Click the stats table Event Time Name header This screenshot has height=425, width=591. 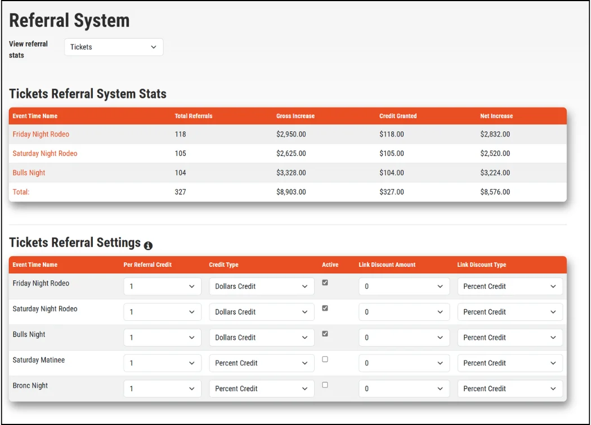[x=35, y=116]
